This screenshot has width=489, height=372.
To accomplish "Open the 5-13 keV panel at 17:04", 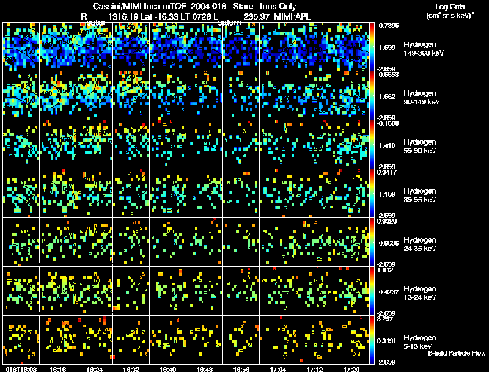I will click(278, 340).
